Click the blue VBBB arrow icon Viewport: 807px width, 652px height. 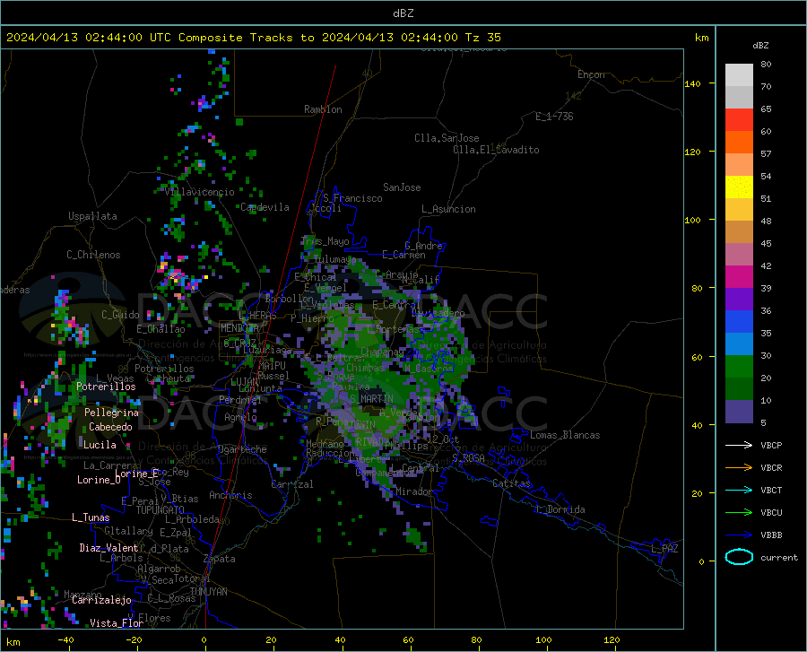(739, 535)
